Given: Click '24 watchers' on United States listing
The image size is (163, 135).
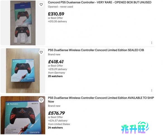Looking at the screenshot, I should [x=55, y=128].
